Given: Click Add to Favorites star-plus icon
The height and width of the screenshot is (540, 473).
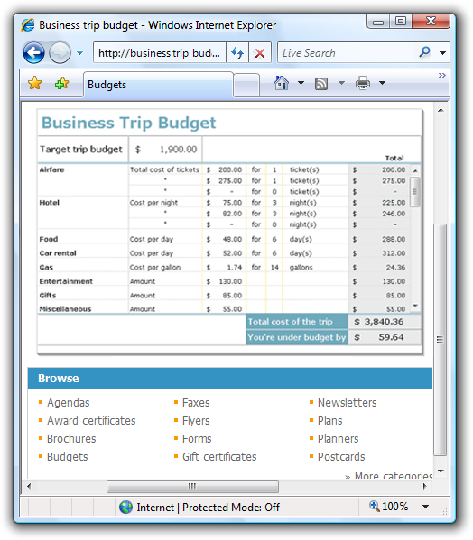Looking at the screenshot, I should pyautogui.click(x=61, y=83).
